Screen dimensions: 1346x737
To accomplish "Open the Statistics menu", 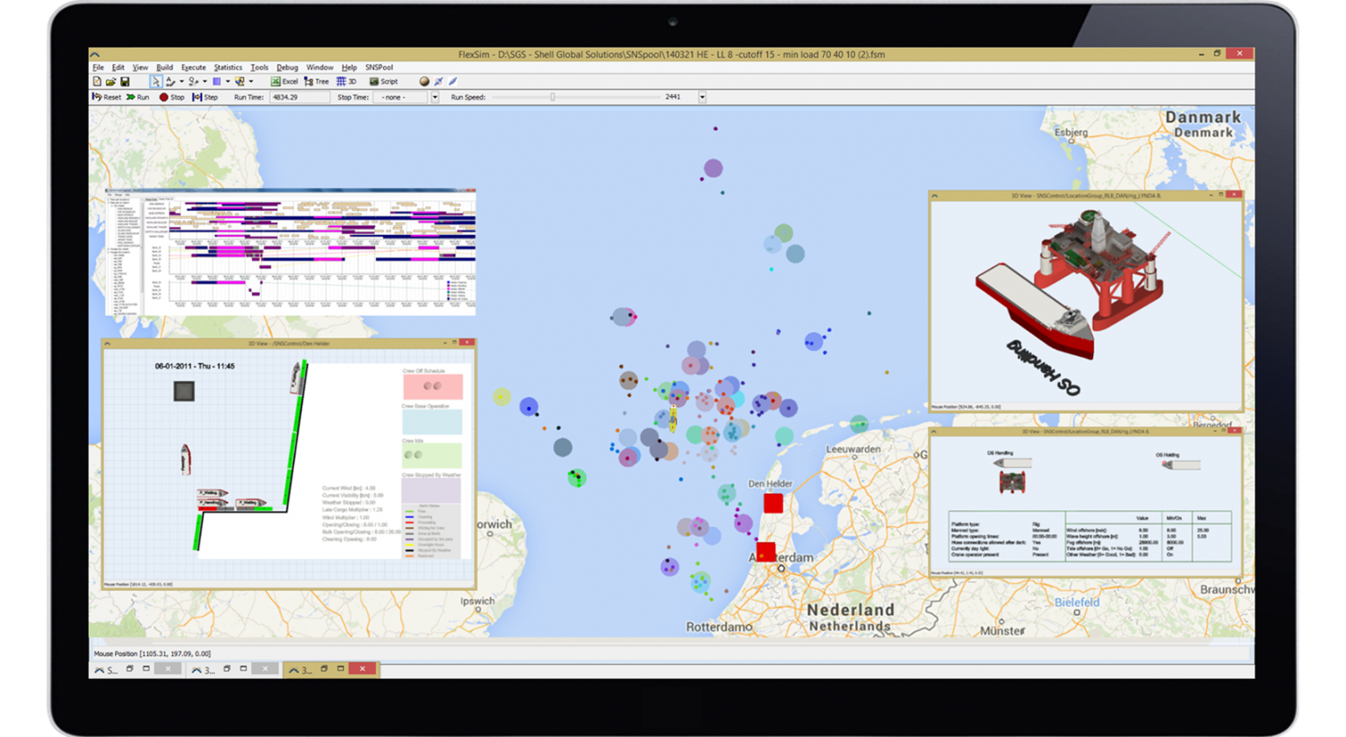I will [x=227, y=66].
